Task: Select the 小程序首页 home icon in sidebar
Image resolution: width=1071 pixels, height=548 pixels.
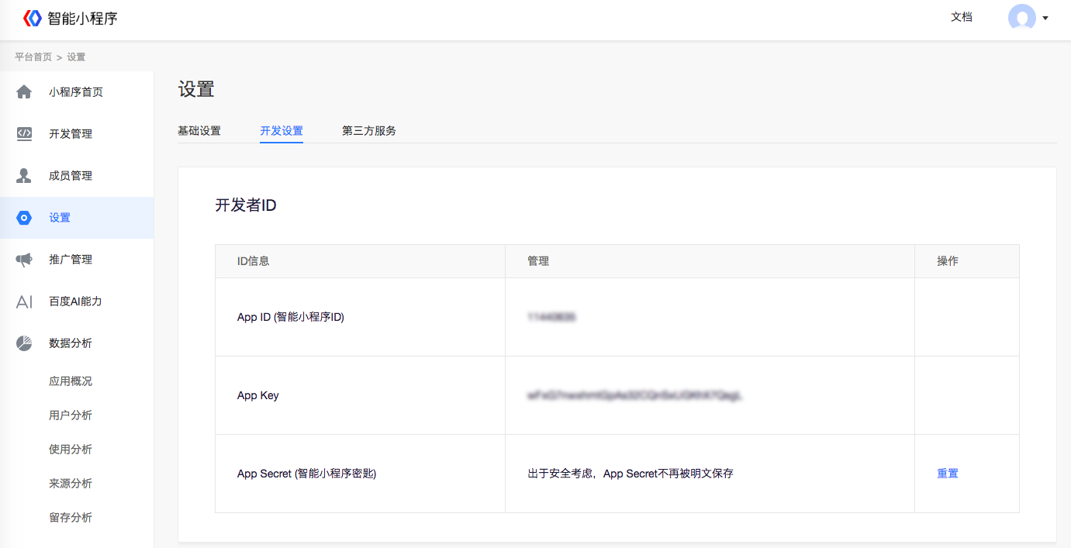Action: 24,91
